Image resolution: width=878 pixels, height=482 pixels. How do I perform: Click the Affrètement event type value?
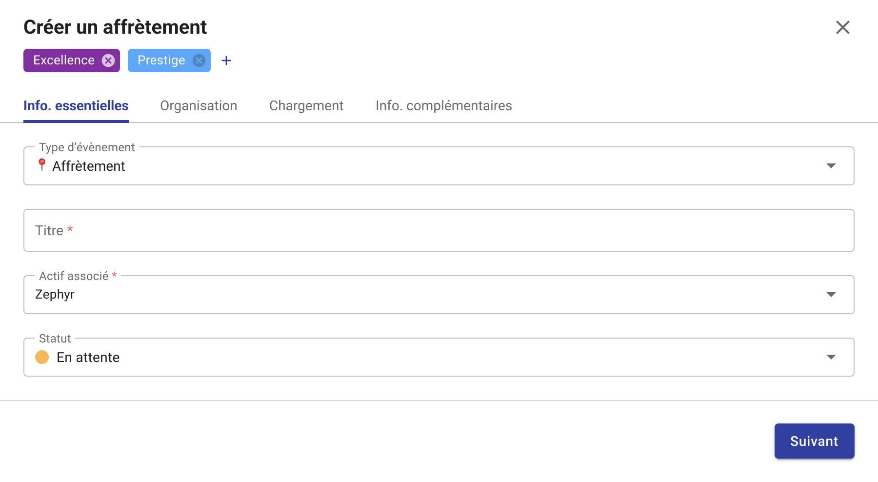89,166
